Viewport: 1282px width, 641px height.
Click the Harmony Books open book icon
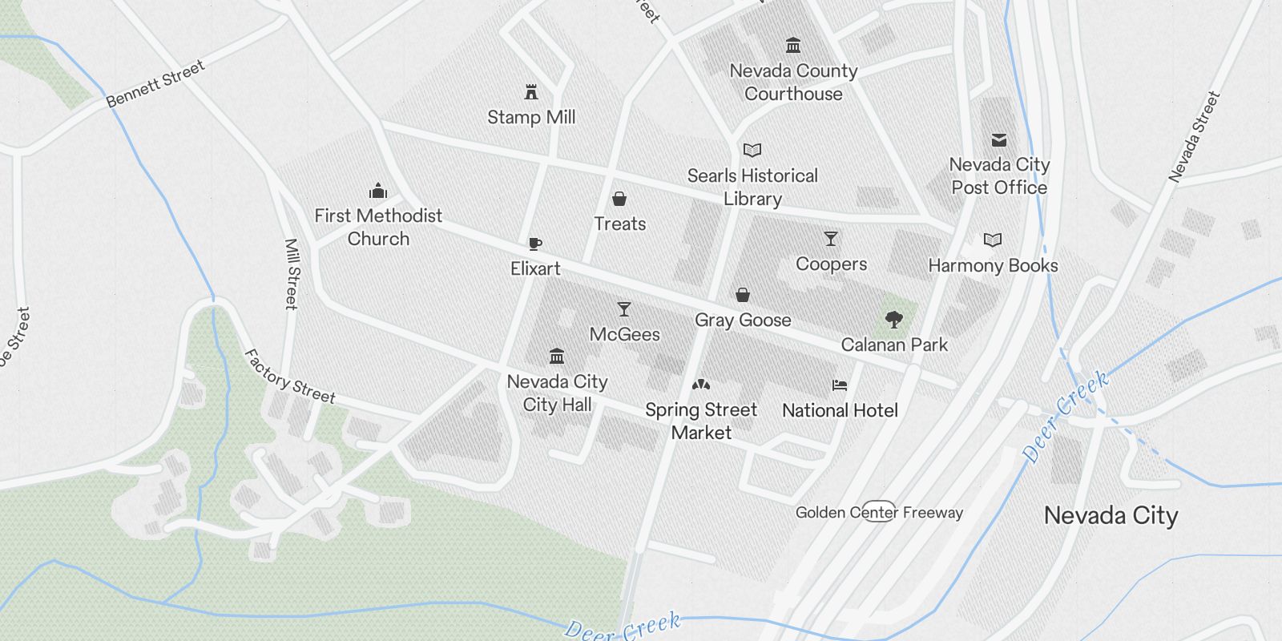coord(993,240)
